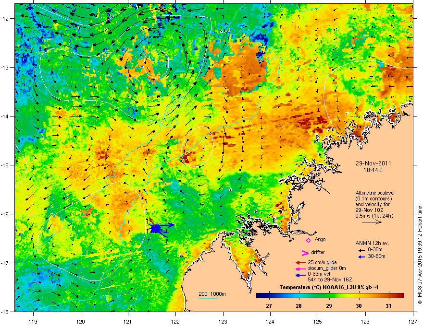This screenshot has height=326, width=423.
Task: Click the longitude 127 axis label
Action: [x=413, y=321]
